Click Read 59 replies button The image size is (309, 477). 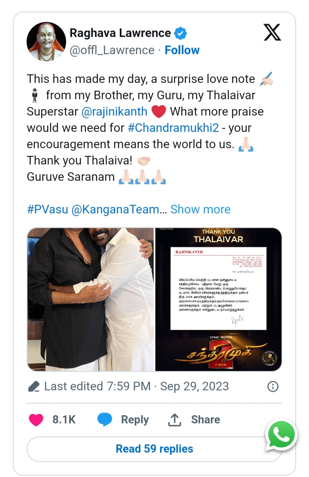[154, 449]
